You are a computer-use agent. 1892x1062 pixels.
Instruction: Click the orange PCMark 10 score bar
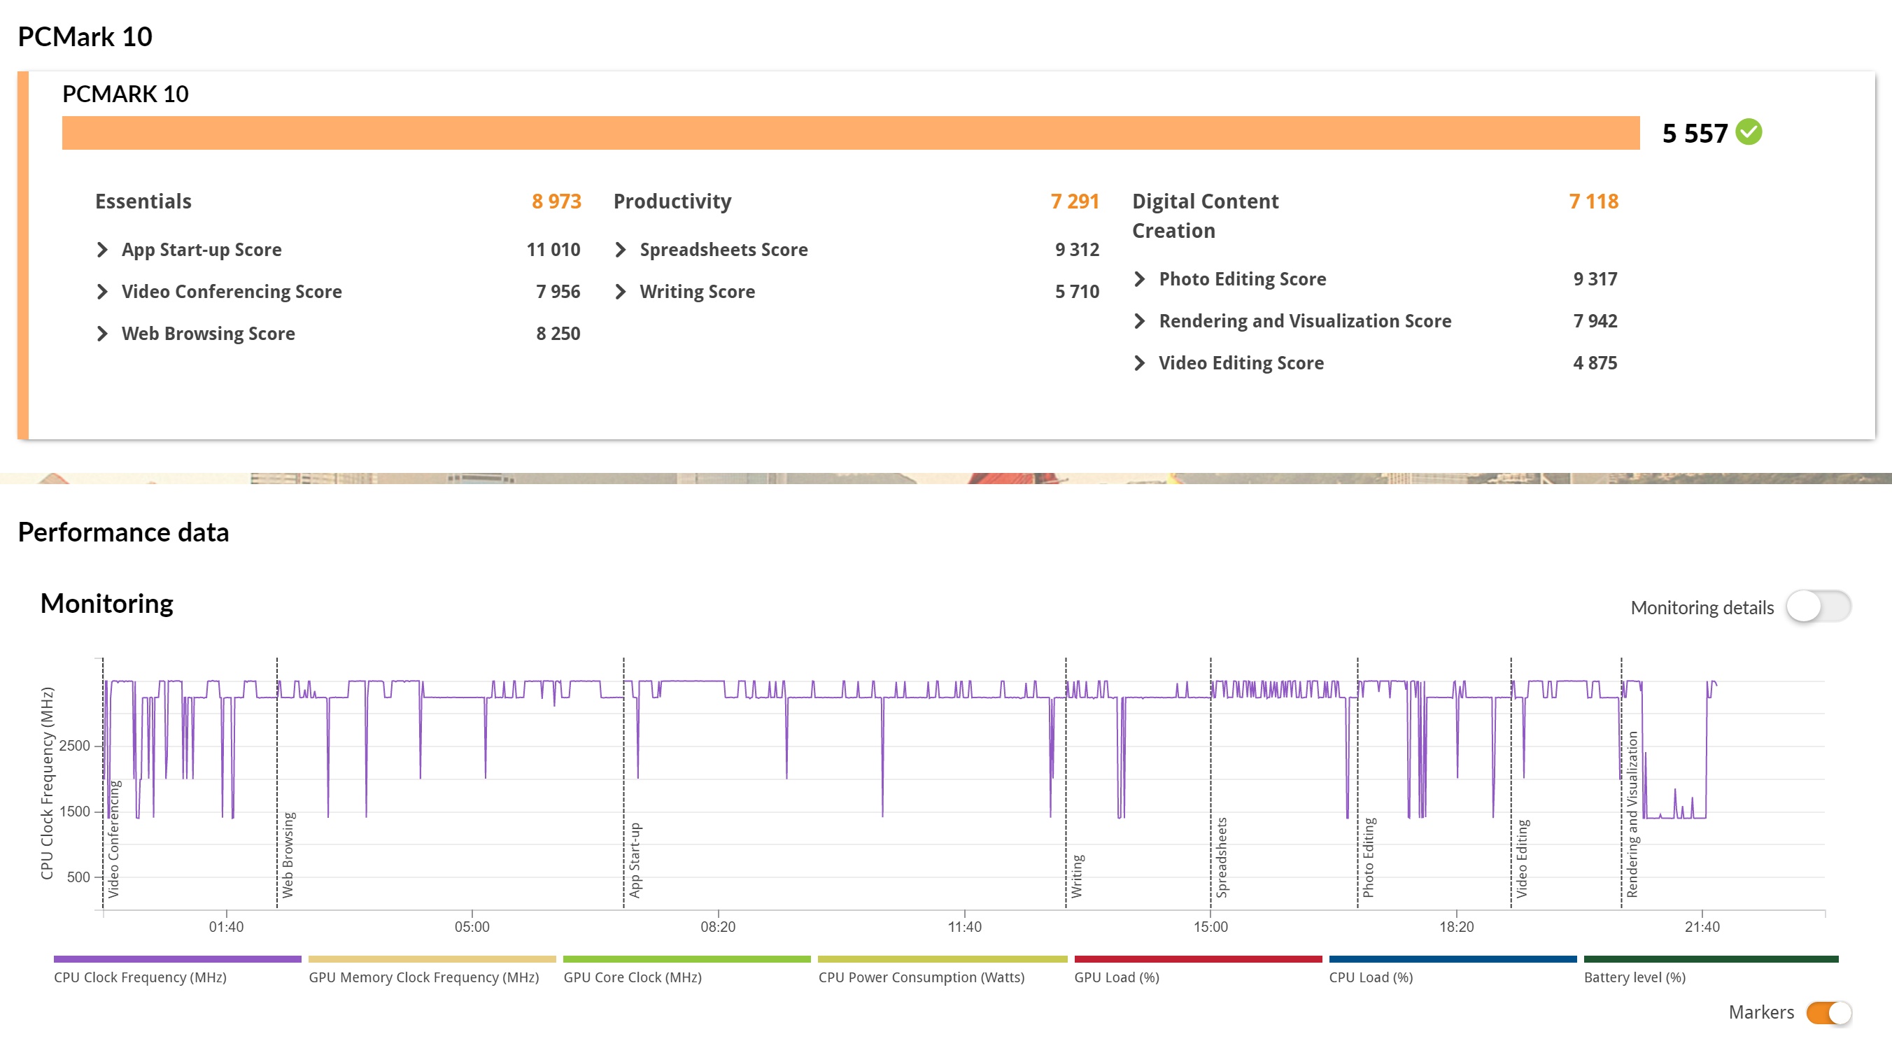(x=851, y=133)
